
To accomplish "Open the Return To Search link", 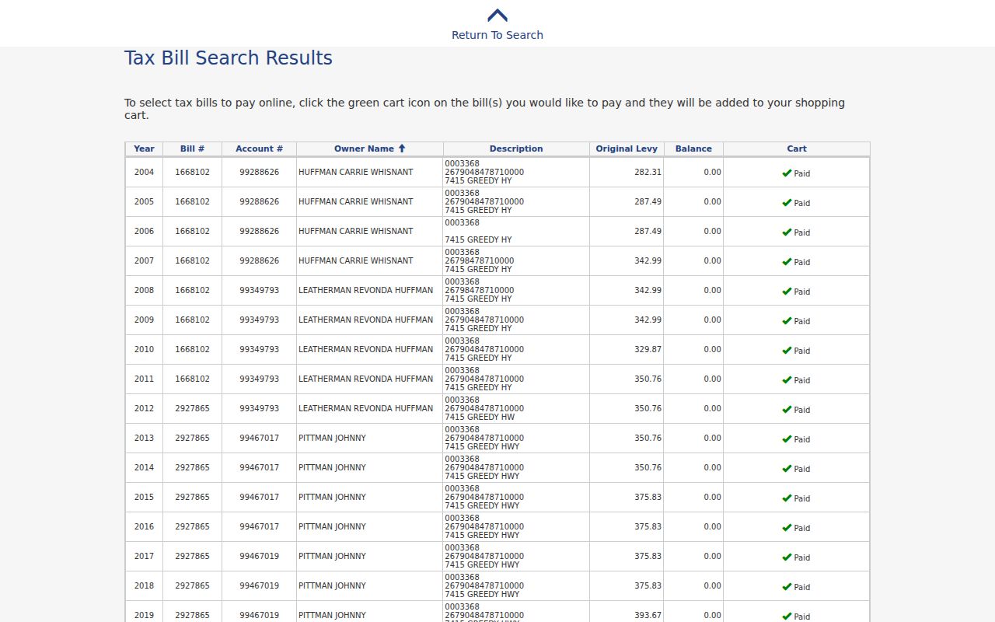I will [497, 35].
